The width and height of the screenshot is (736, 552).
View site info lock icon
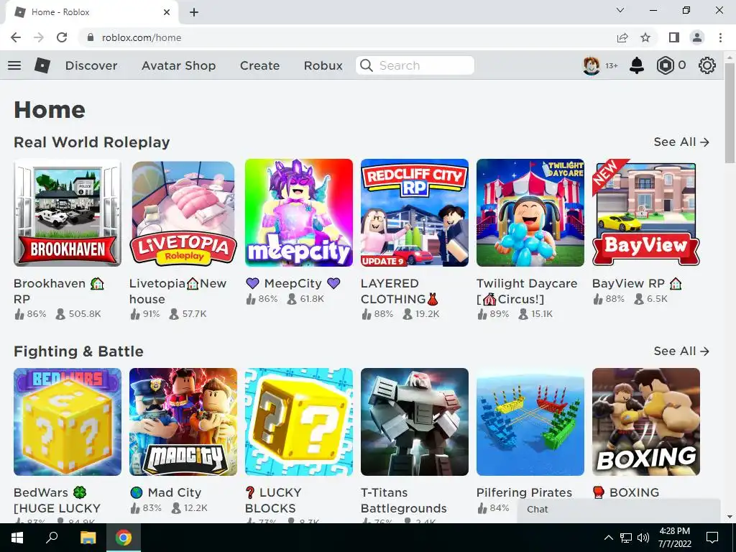click(91, 37)
